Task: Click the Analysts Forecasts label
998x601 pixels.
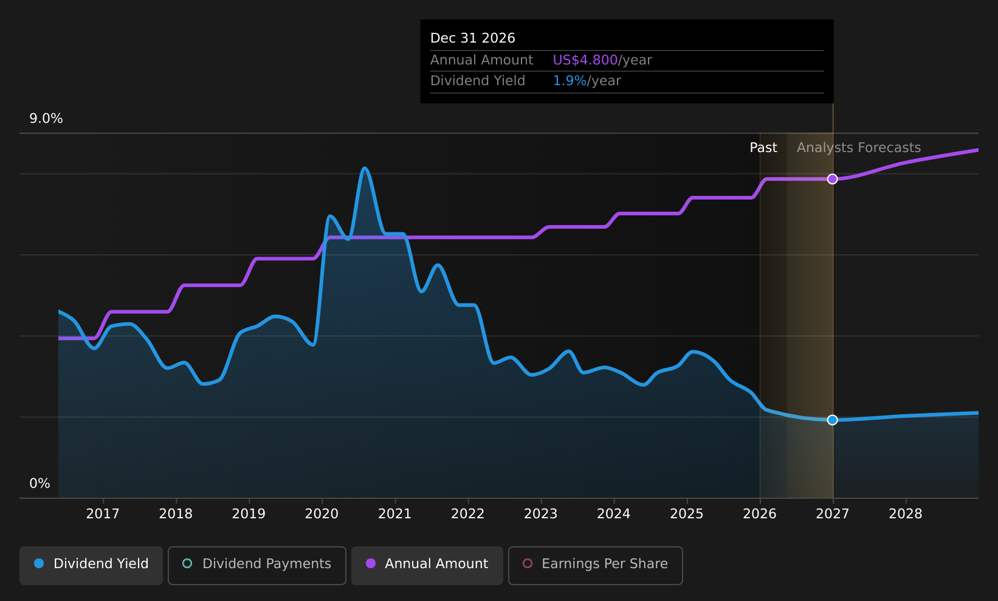Action: click(x=859, y=148)
